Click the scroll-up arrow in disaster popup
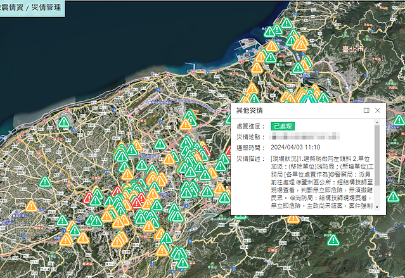This screenshot has height=278, width=405. point(377,123)
